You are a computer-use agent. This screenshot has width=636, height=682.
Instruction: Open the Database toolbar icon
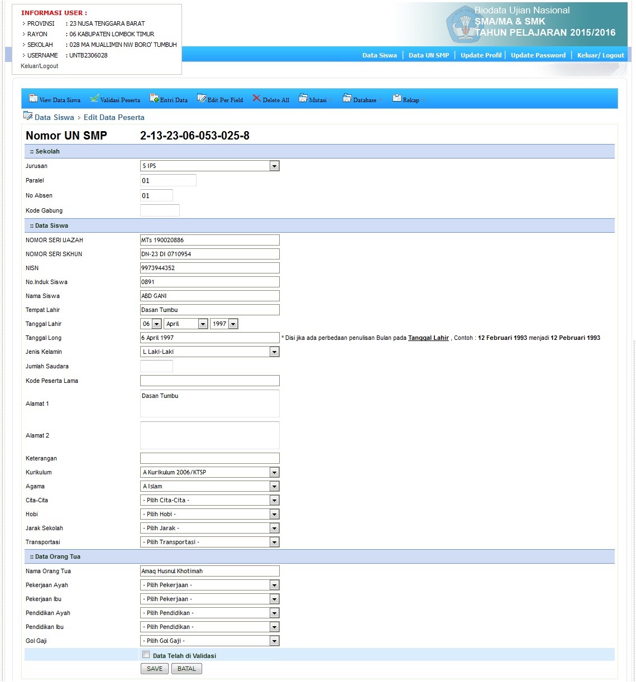[361, 98]
